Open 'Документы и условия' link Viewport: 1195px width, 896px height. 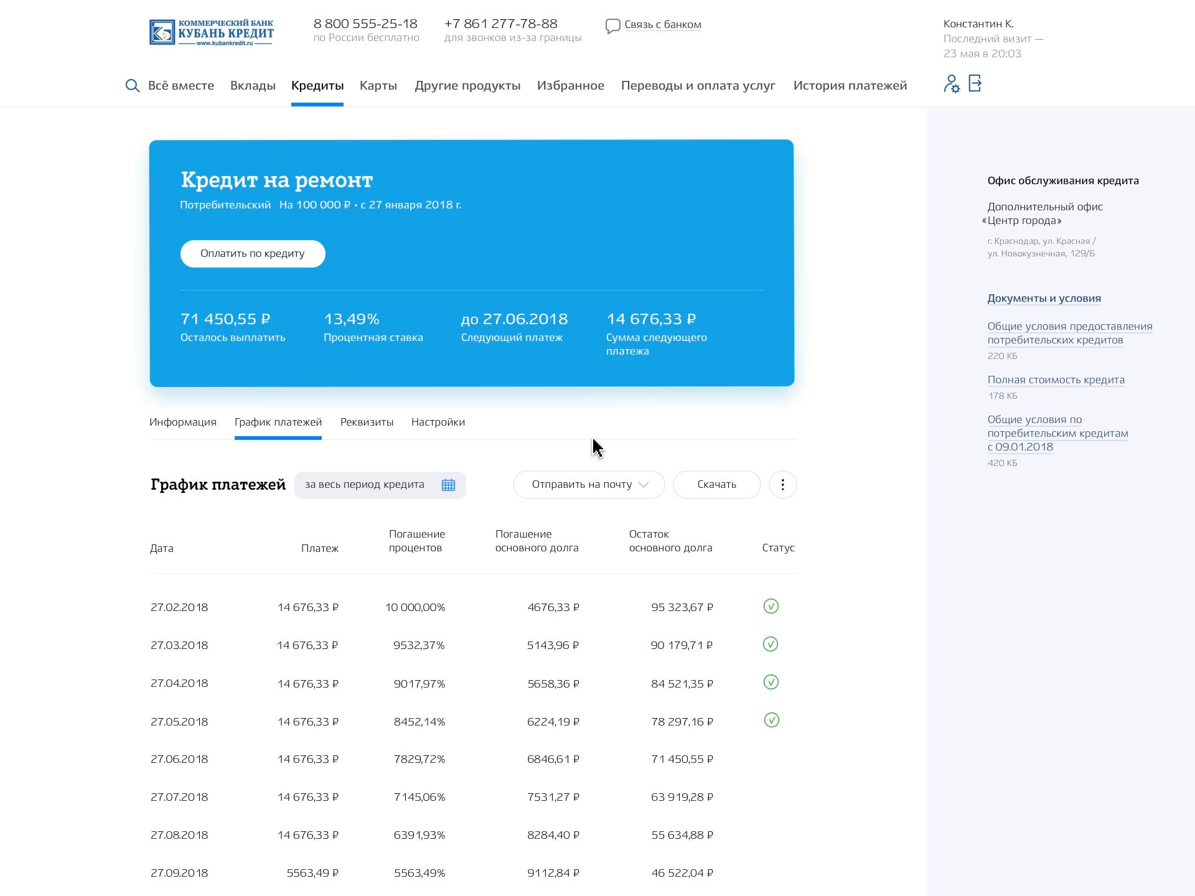click(1044, 298)
